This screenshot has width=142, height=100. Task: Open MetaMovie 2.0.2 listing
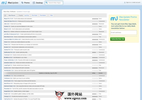[x=8, y=58]
